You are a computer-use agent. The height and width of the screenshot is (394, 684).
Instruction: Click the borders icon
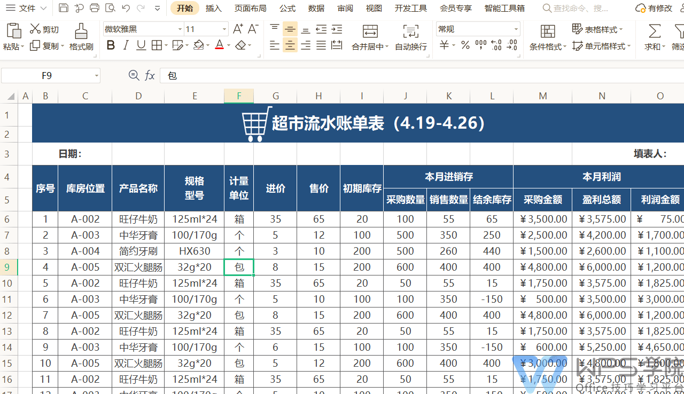point(157,45)
